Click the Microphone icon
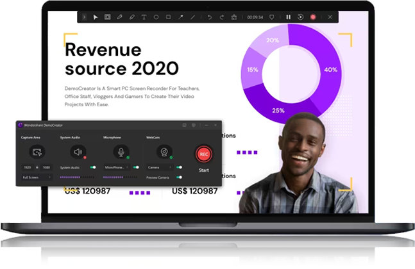This screenshot has height=269, width=415. (x=120, y=152)
